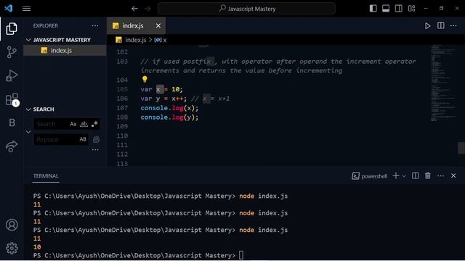The width and height of the screenshot is (465, 261).
Task: Select the index.js editor tab
Action: (136, 26)
